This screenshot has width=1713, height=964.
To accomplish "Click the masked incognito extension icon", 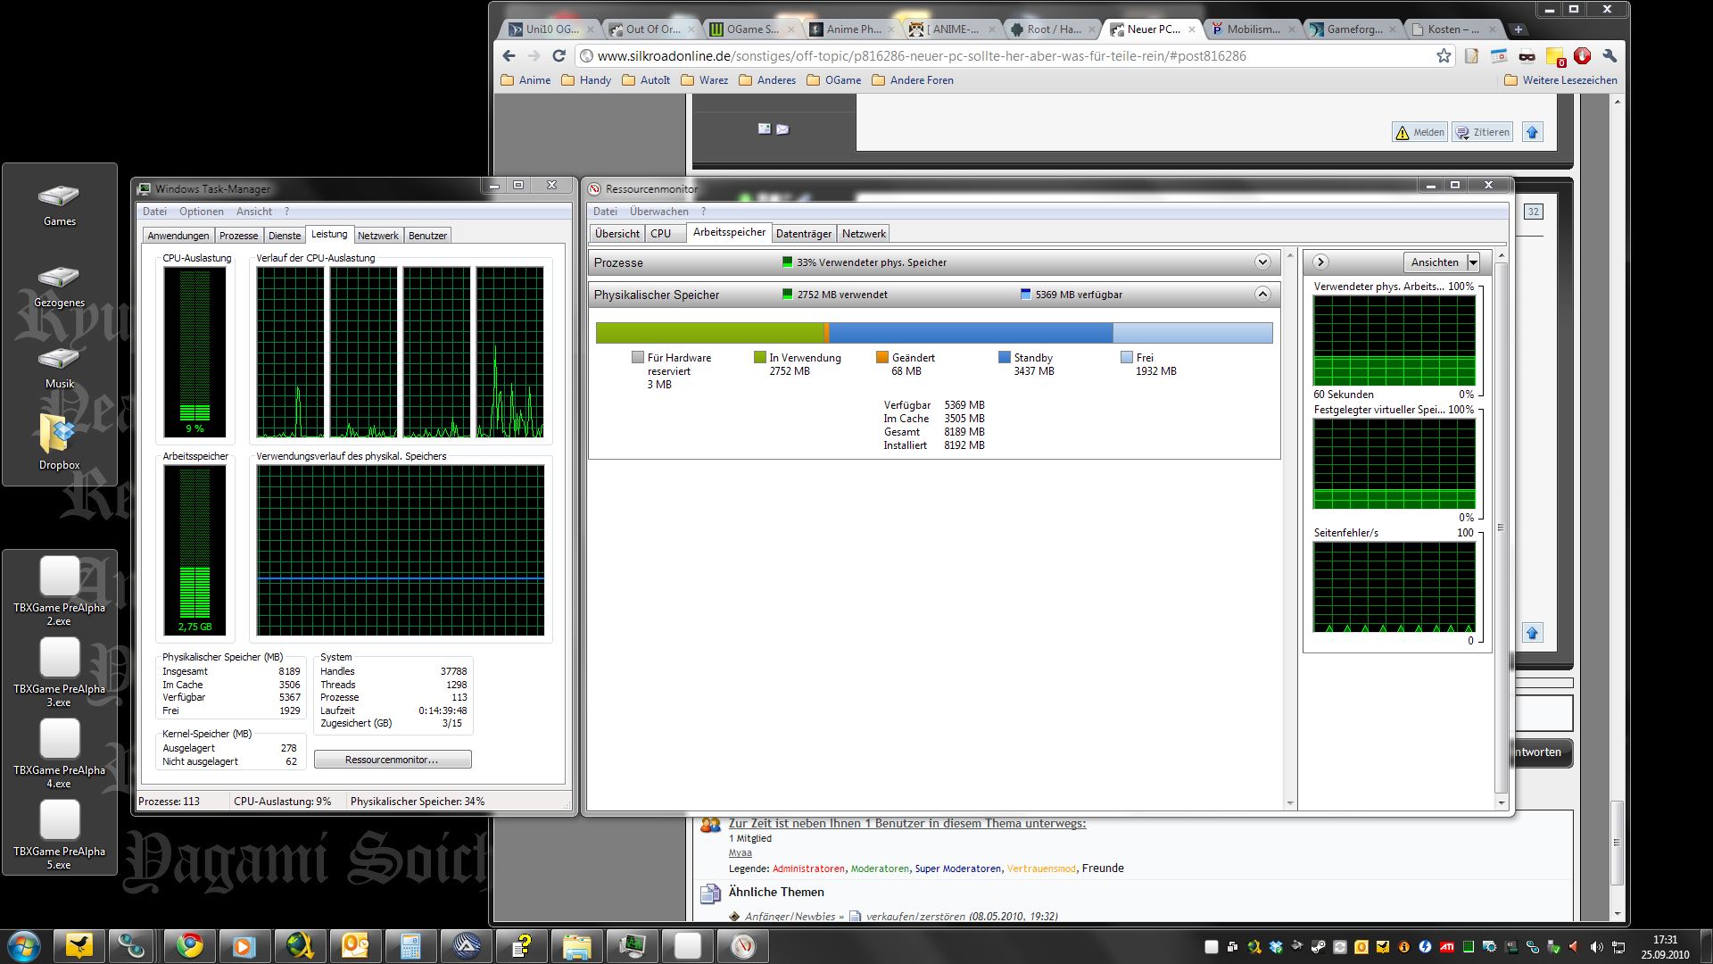I will pyautogui.click(x=1527, y=56).
